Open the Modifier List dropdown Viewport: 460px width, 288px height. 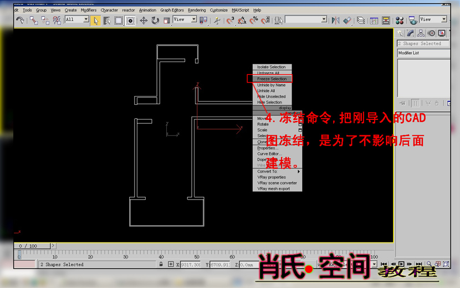pyautogui.click(x=423, y=53)
